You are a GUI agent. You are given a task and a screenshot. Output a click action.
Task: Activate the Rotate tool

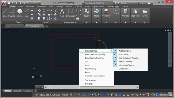pos(44,11)
